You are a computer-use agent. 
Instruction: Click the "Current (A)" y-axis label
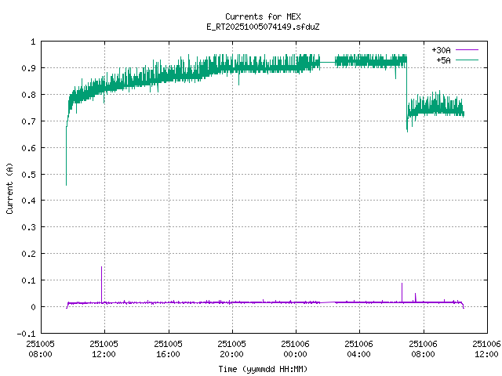[x=9, y=188]
